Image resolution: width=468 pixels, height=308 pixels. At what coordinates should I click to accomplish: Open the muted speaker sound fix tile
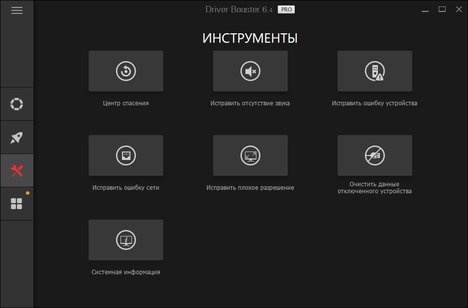tap(250, 71)
